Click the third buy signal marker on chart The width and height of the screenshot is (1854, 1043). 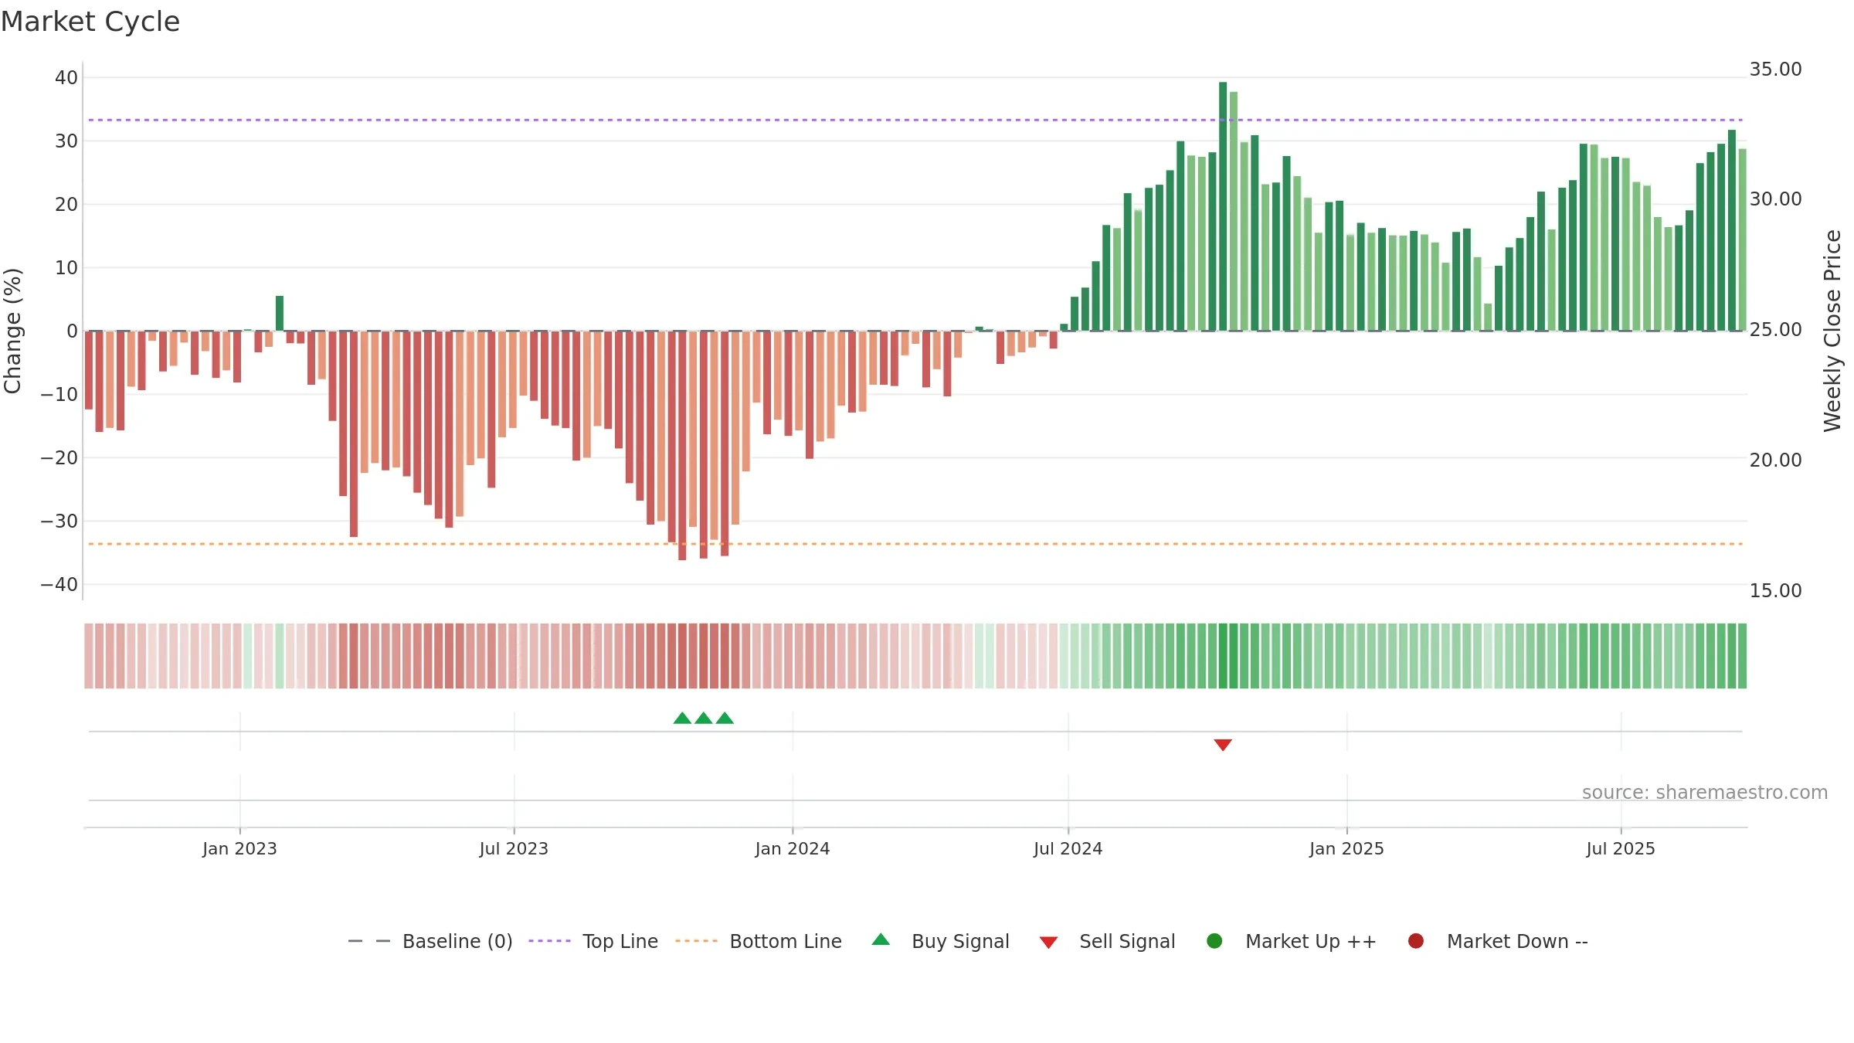[725, 719]
